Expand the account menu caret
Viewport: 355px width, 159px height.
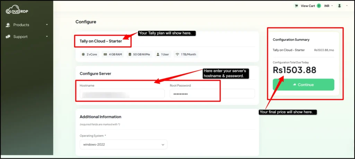click(347, 6)
